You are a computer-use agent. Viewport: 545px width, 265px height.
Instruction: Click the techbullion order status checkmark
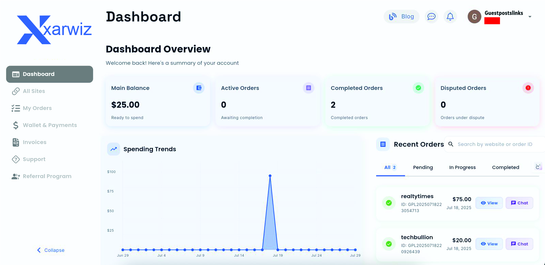coord(389,244)
